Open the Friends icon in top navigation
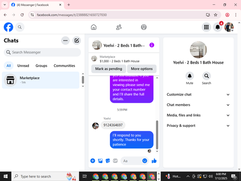 119,27
